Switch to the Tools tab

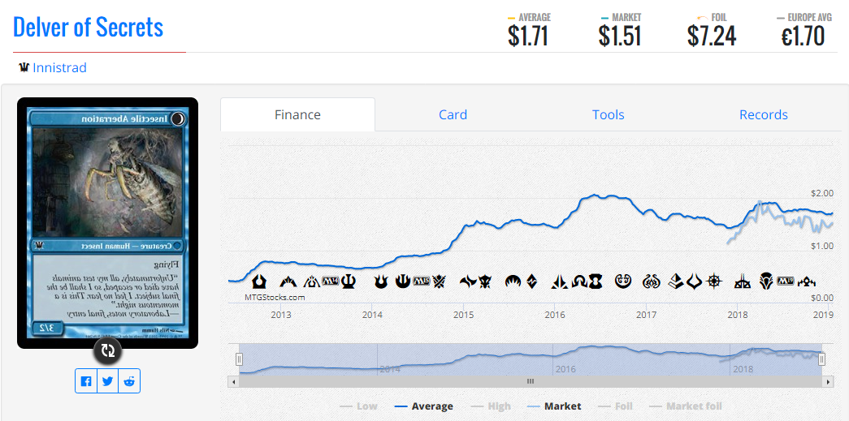[x=608, y=114]
